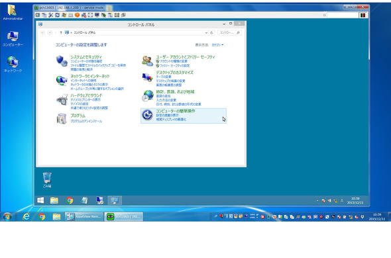Image resolution: width=391 pixels, height=258 pixels.
Task: Open デバイスの追加 link
Action: pos(80,104)
